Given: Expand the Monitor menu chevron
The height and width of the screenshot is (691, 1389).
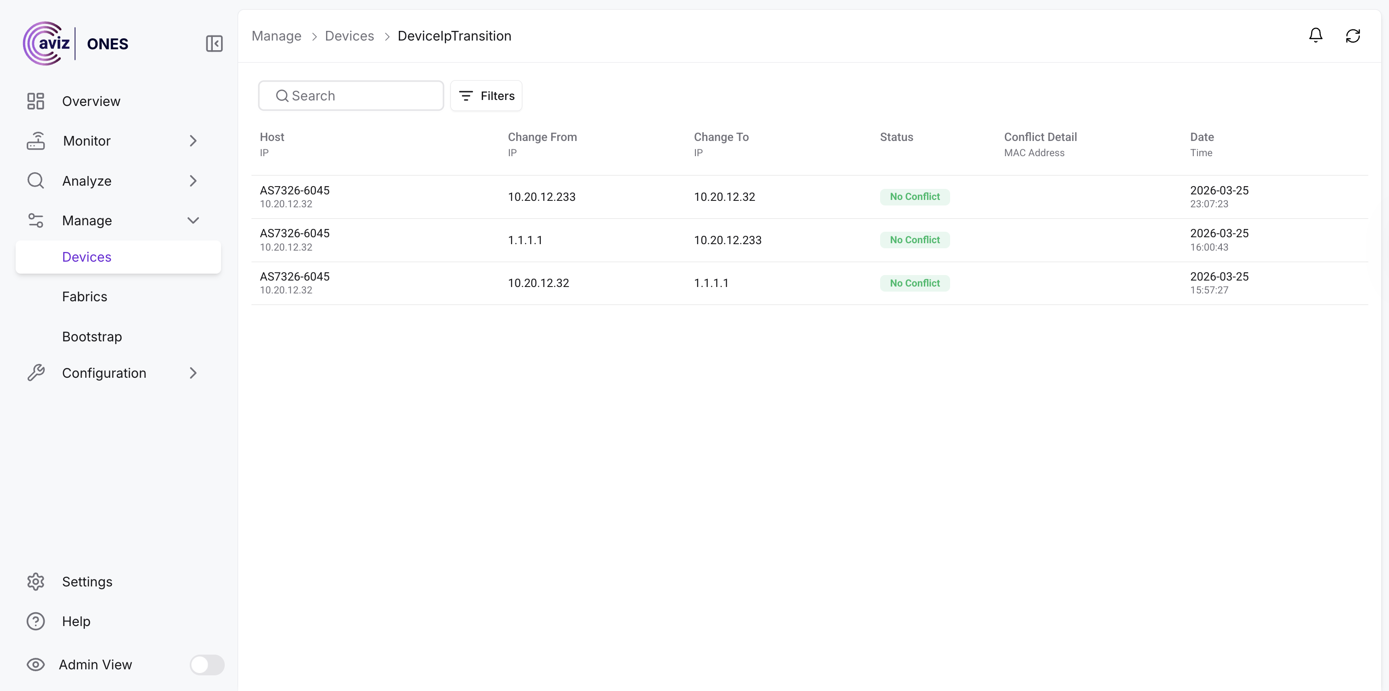Looking at the screenshot, I should (193, 141).
